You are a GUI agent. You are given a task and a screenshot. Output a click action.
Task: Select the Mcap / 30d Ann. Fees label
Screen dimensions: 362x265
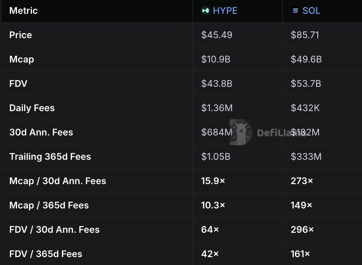click(58, 181)
